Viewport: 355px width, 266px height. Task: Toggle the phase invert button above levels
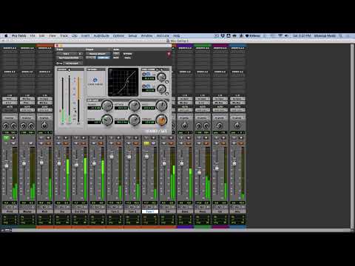coord(70,69)
